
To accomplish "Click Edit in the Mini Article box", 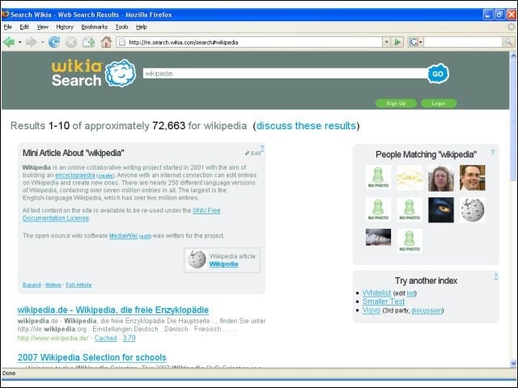I will click(x=253, y=154).
